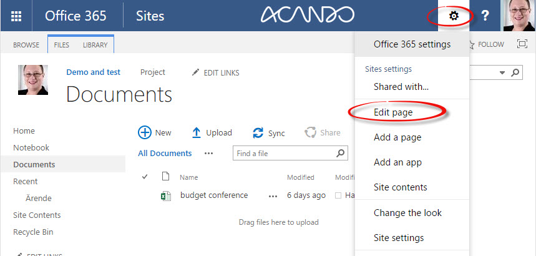Open the budget conference document link
This screenshot has height=256, width=536.
[214, 195]
